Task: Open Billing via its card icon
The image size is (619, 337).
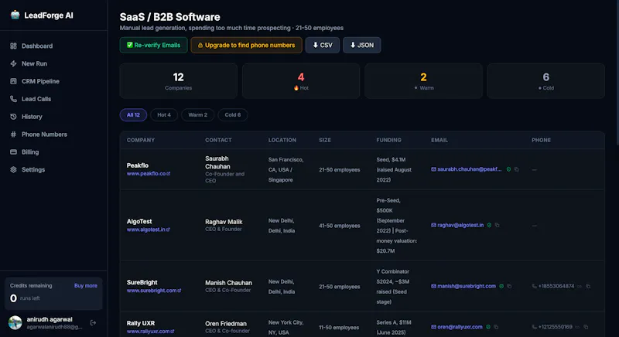Action: click(x=13, y=151)
